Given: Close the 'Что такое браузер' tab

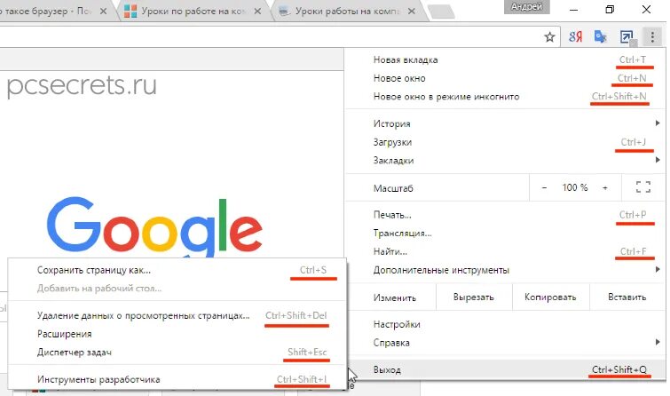Looking at the screenshot, I should [104, 12].
